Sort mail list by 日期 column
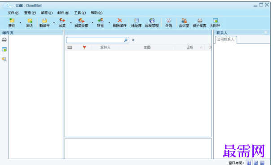273x165 pixels. pyautogui.click(x=190, y=48)
